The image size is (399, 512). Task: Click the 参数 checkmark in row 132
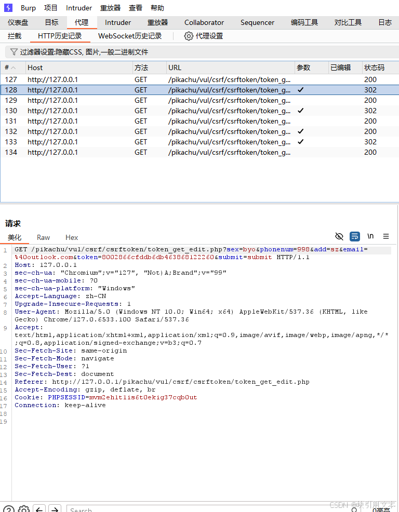[301, 131]
